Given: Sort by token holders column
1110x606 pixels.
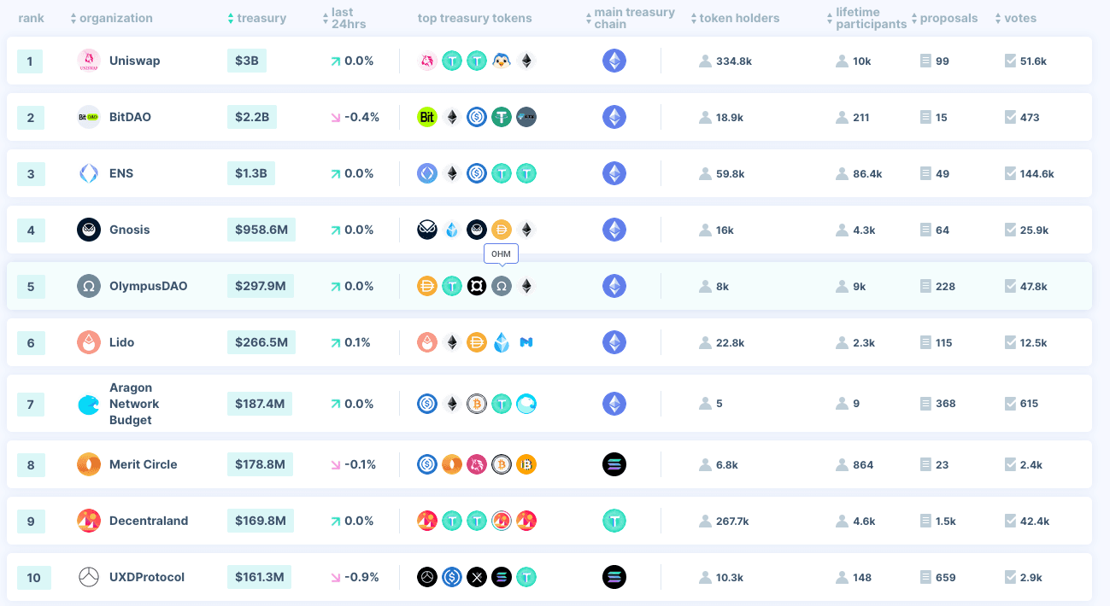Looking at the screenshot, I should tap(735, 18).
